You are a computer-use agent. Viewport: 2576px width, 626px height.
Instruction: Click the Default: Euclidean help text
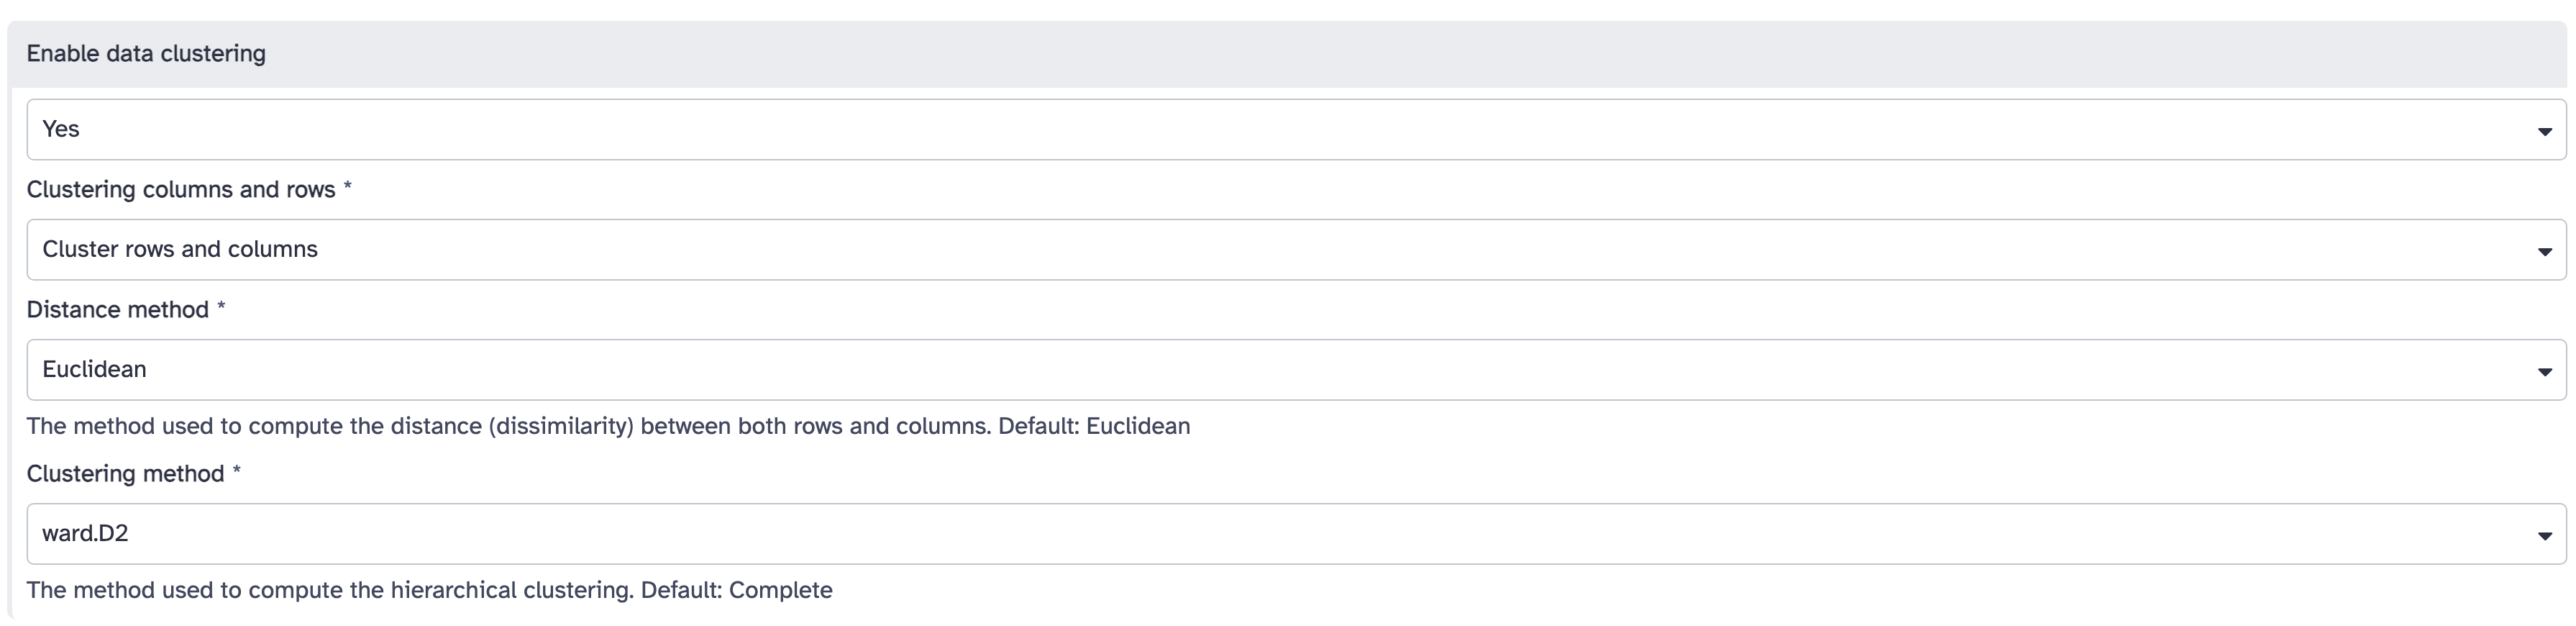(x=1094, y=426)
